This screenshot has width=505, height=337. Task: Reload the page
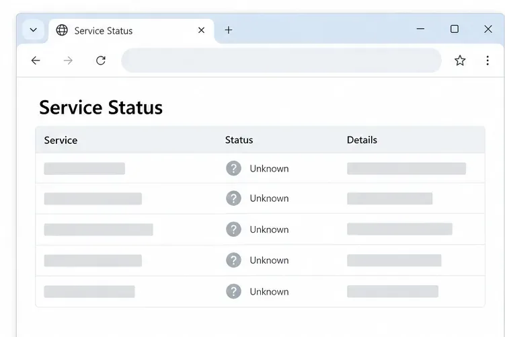(101, 61)
